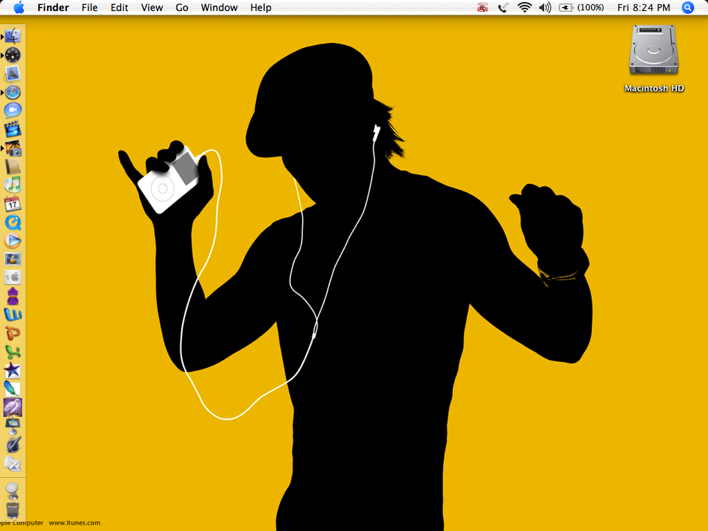Open the Help menu

(x=261, y=8)
